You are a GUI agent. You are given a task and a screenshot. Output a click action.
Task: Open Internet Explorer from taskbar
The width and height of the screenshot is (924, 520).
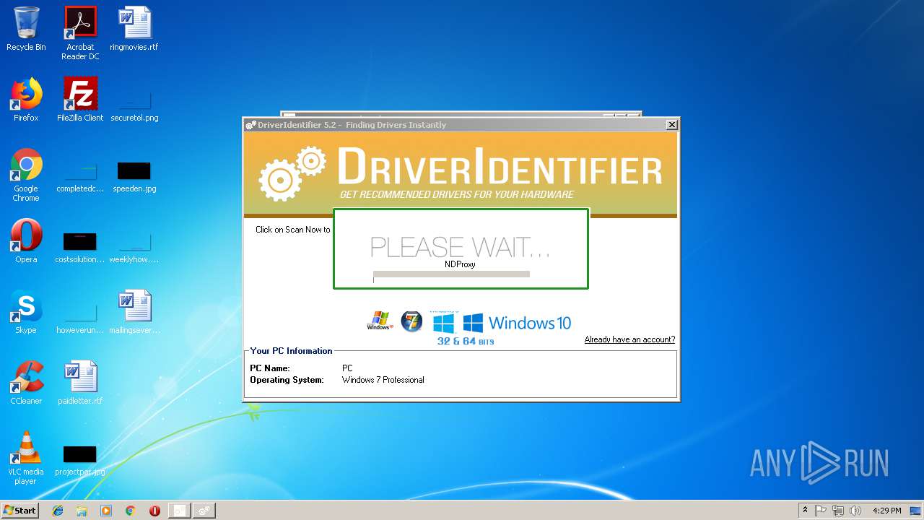pyautogui.click(x=58, y=511)
